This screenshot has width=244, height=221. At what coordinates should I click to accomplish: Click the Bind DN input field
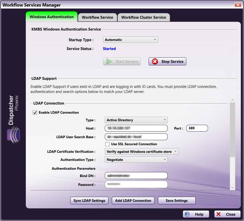(136, 176)
